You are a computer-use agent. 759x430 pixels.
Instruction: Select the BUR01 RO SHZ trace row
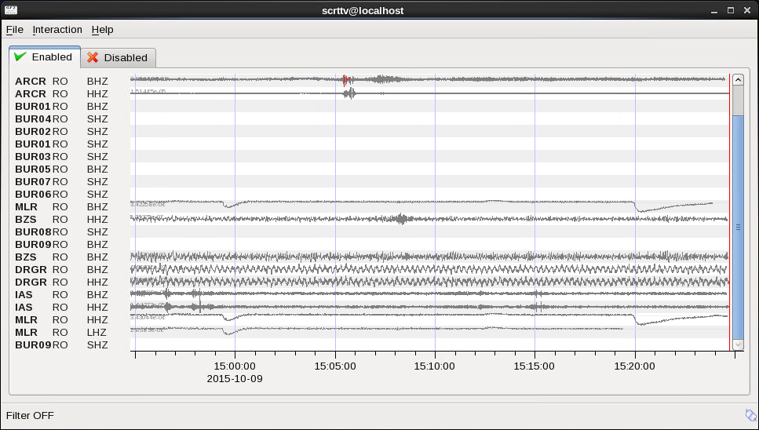[372, 144]
